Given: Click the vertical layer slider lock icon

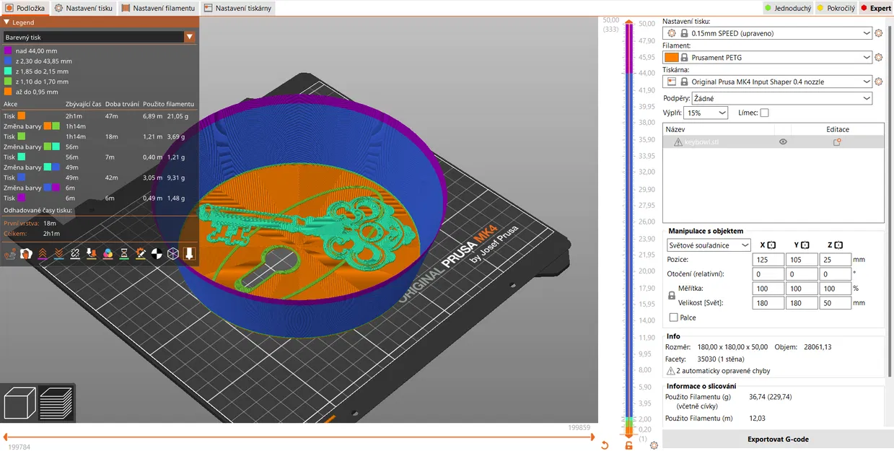Looking at the screenshot, I should pyautogui.click(x=628, y=445).
